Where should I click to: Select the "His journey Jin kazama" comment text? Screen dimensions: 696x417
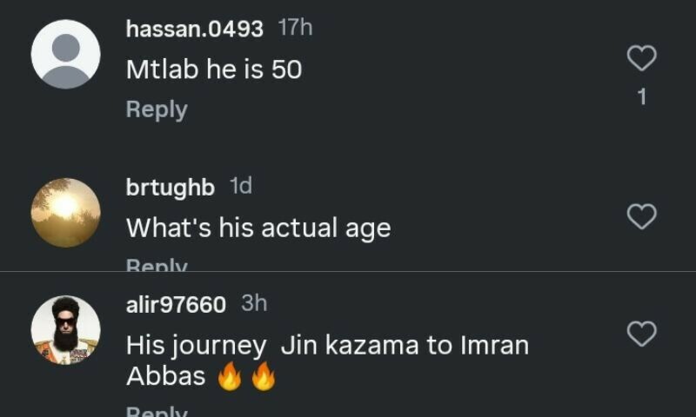327,346
